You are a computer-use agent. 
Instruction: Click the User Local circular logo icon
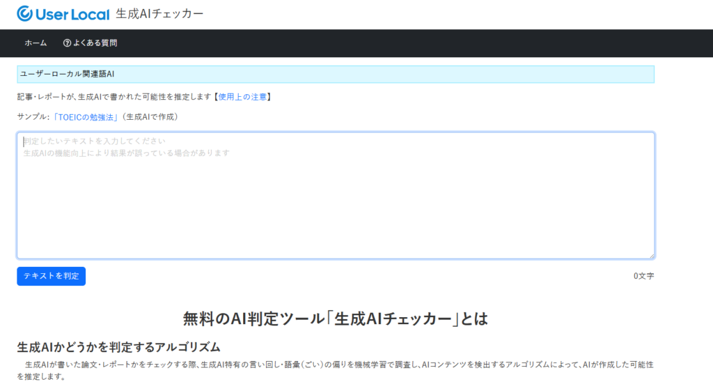[25, 14]
